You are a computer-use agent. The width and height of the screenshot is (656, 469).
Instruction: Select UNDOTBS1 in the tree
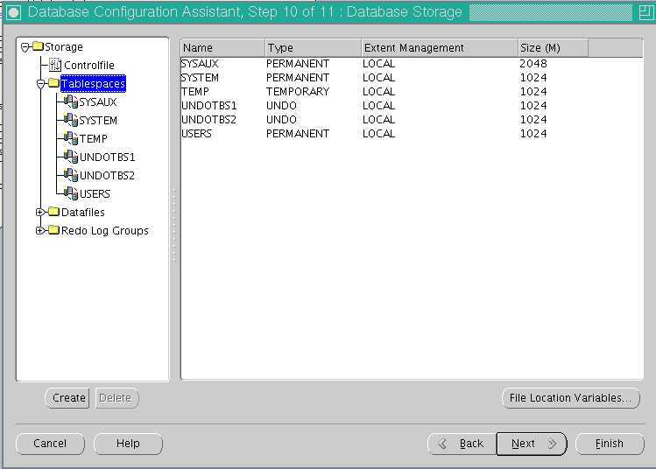coord(107,157)
